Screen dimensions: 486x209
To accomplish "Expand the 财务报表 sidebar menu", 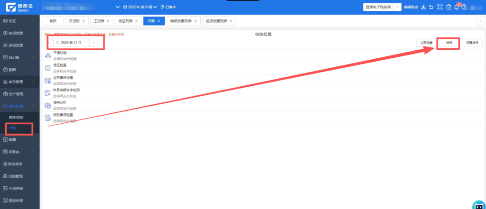I will (x=19, y=164).
